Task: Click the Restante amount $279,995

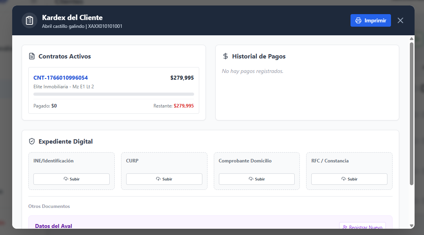Action: tap(184, 106)
